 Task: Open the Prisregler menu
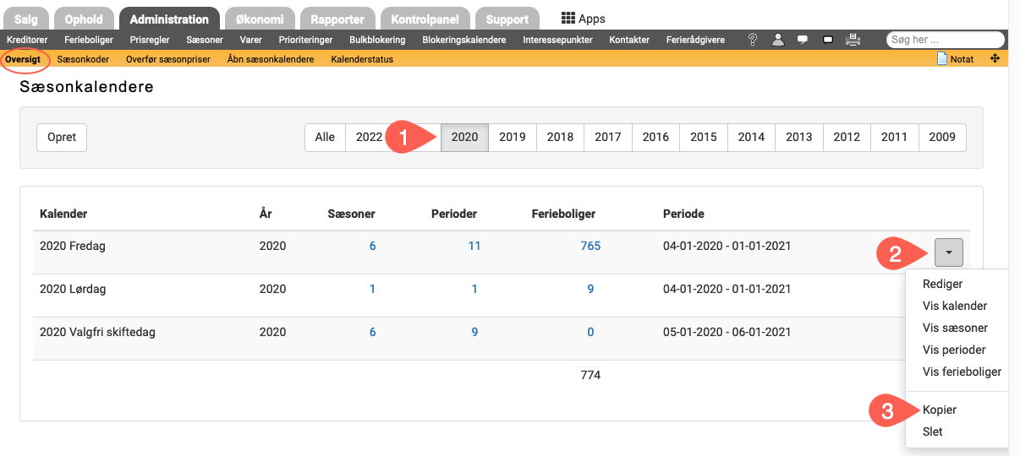(150, 40)
